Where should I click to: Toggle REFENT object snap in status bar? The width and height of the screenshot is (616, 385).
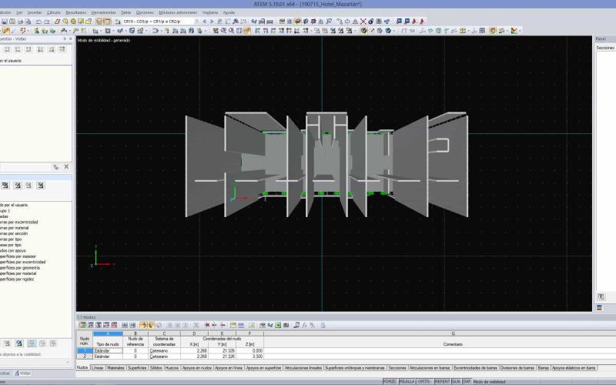click(x=442, y=381)
